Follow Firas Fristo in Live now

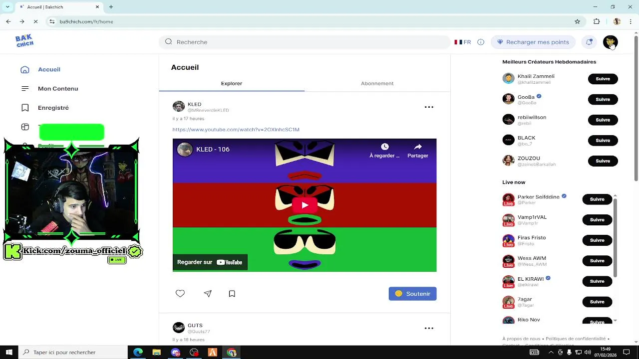pos(597,240)
